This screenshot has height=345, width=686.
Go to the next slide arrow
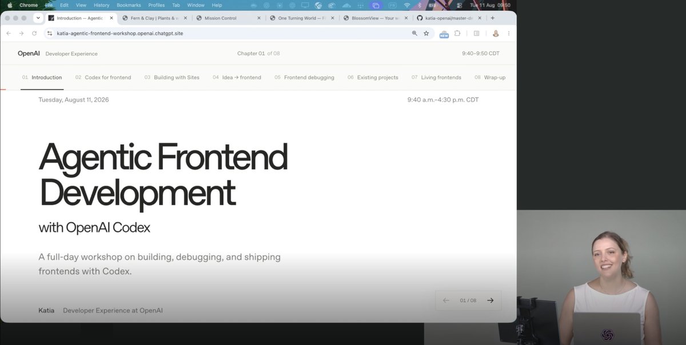point(490,300)
